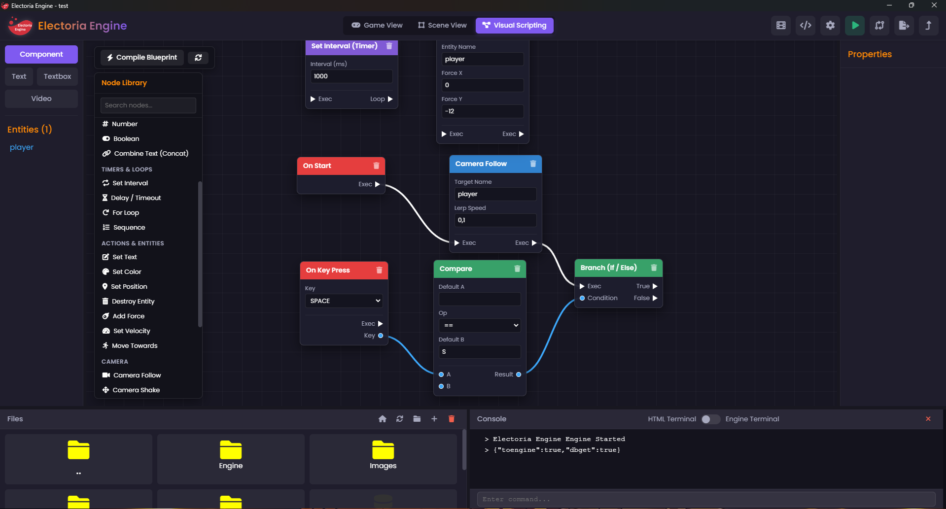This screenshot has width=946, height=509.
Task: Click the Force Y field showing -12
Action: (483, 111)
